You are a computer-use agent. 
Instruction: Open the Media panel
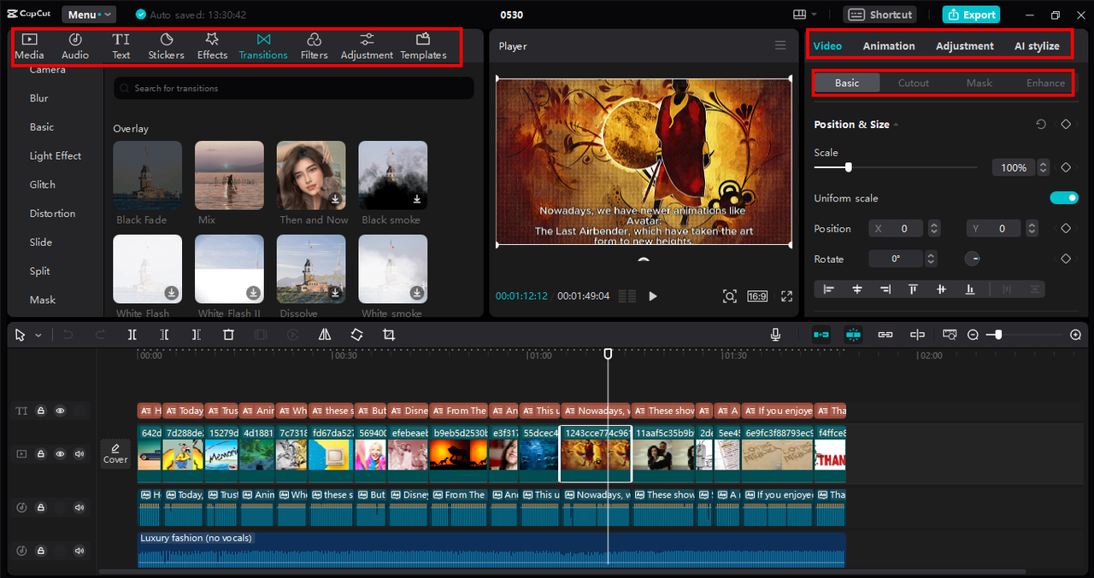click(29, 46)
